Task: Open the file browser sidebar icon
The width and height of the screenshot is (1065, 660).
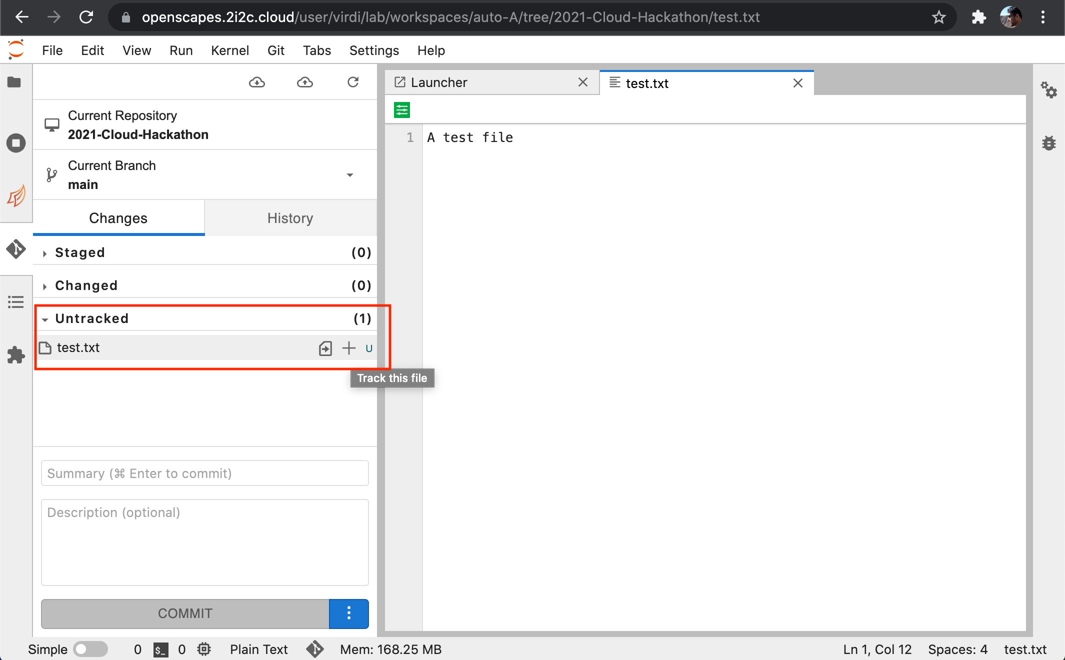Action: click(14, 82)
